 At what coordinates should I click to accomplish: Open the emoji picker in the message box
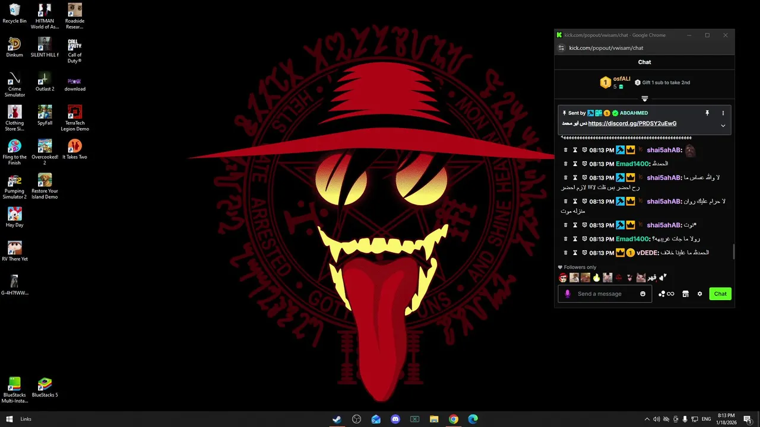[x=642, y=294]
